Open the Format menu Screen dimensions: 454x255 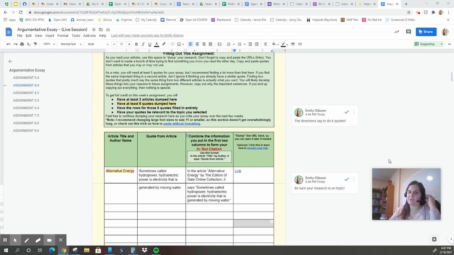[x=63, y=36]
